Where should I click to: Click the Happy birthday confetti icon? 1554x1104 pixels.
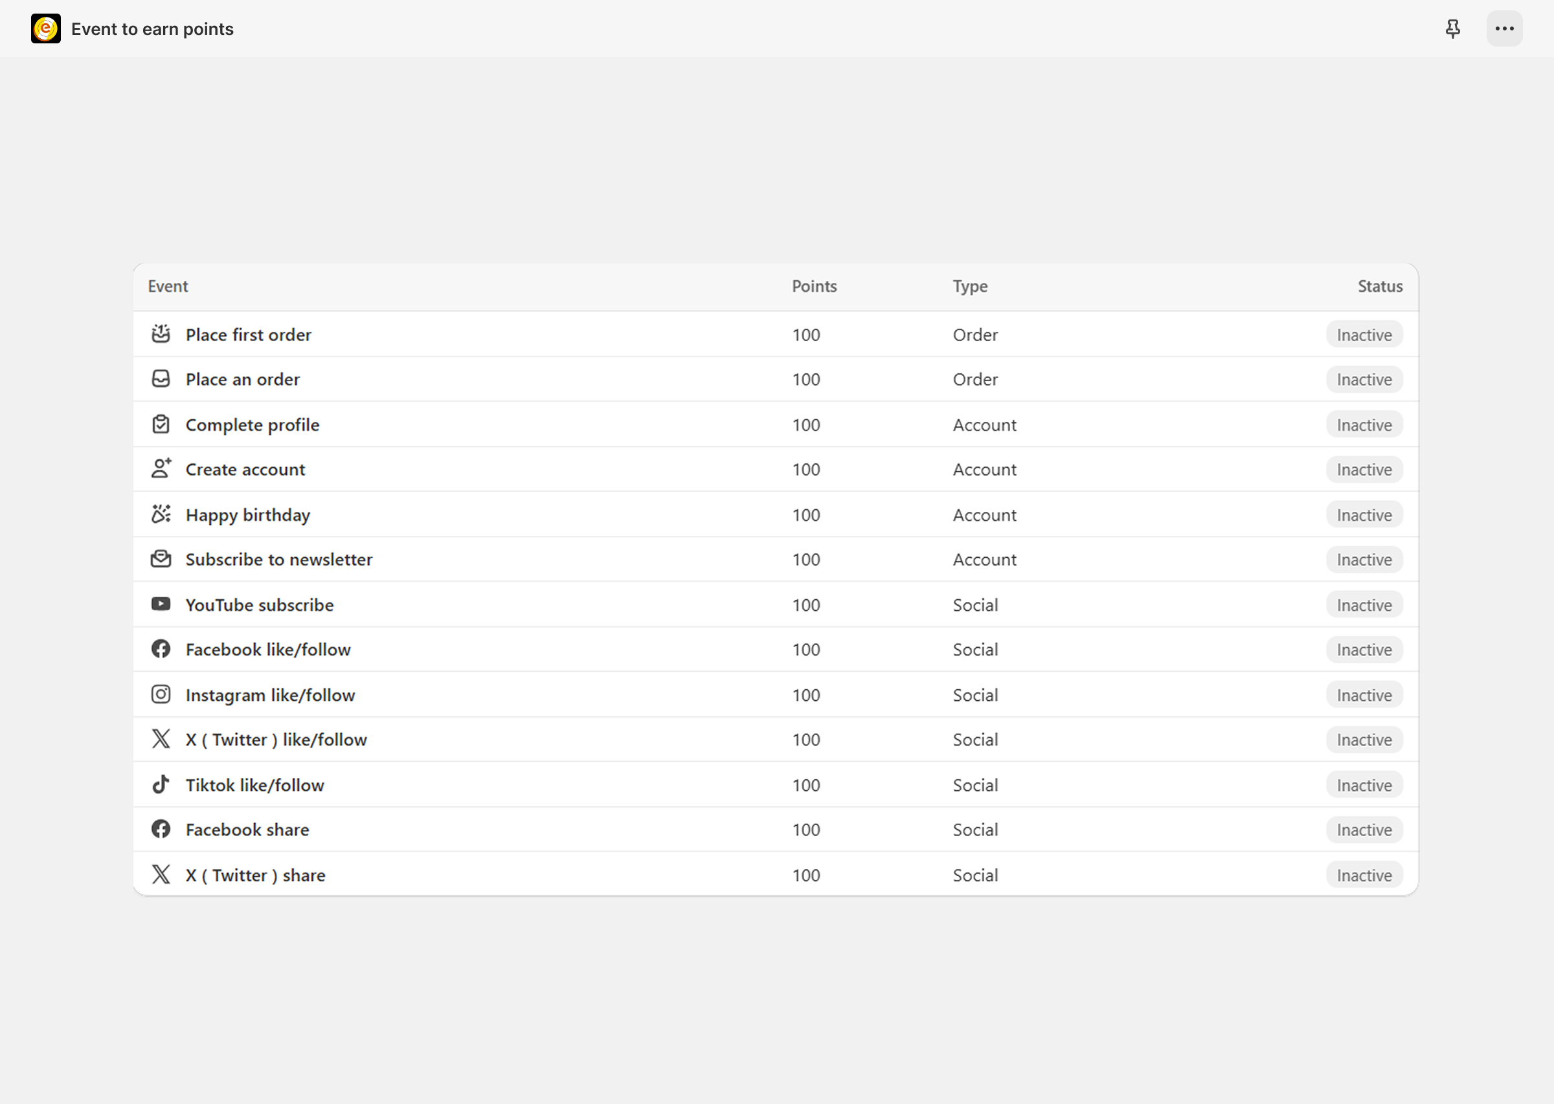(x=161, y=514)
